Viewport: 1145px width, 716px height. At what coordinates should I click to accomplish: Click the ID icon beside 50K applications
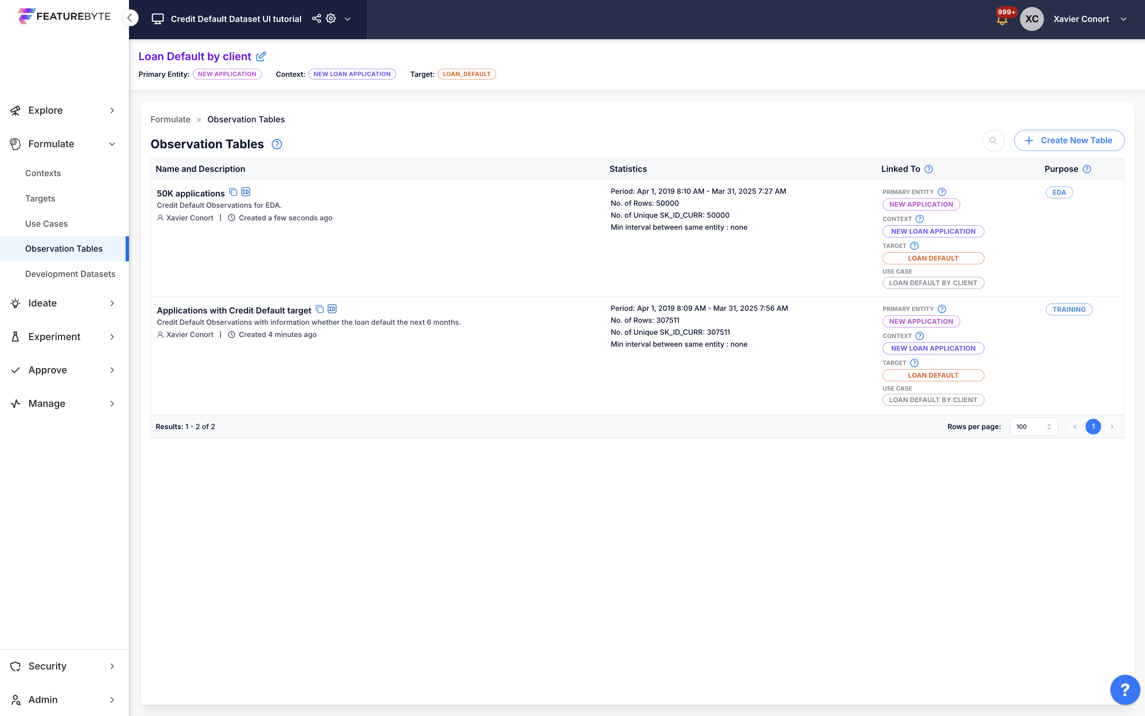pos(245,192)
